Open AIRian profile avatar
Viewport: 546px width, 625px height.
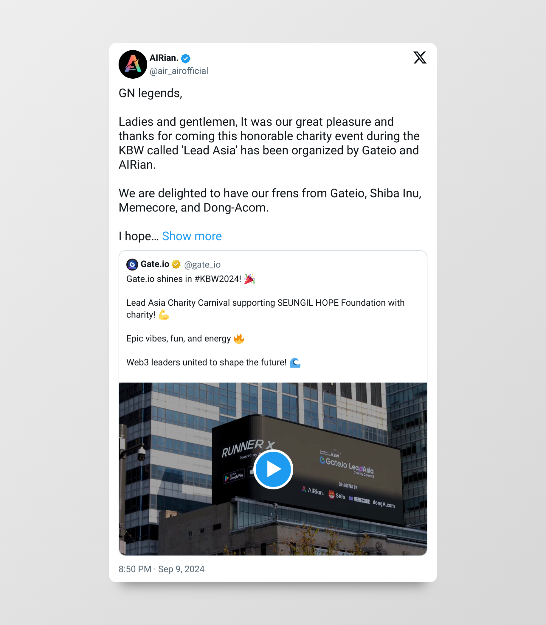[x=133, y=64]
